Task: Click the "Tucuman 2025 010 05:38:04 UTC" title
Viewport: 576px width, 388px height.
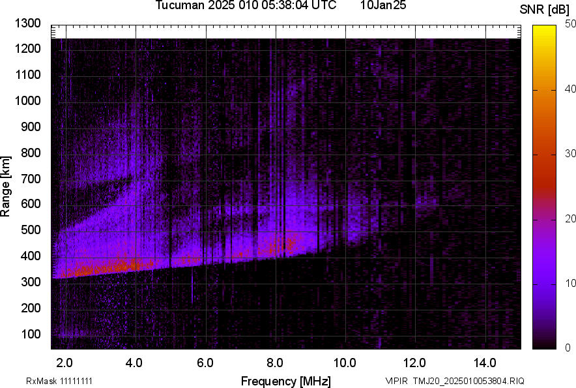Action: point(246,6)
